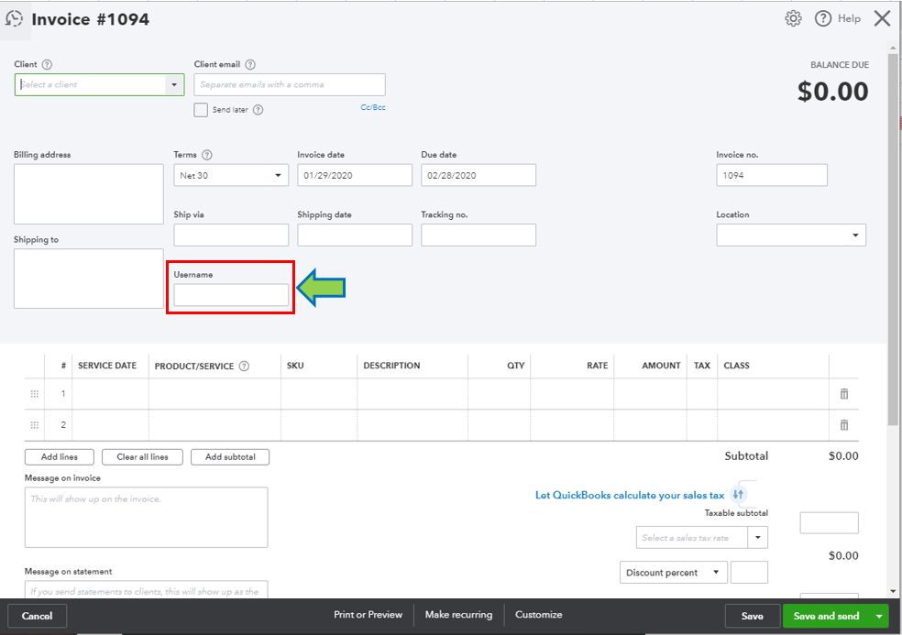Image resolution: width=902 pixels, height=635 pixels.
Task: Close the invoice with X icon
Action: click(883, 19)
